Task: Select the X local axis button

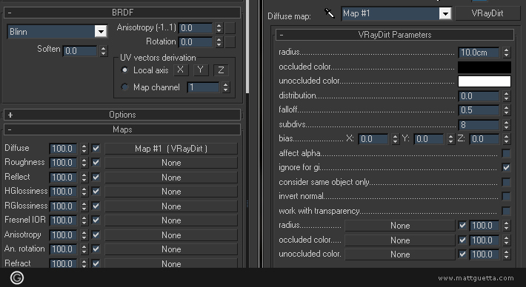Action: click(181, 70)
